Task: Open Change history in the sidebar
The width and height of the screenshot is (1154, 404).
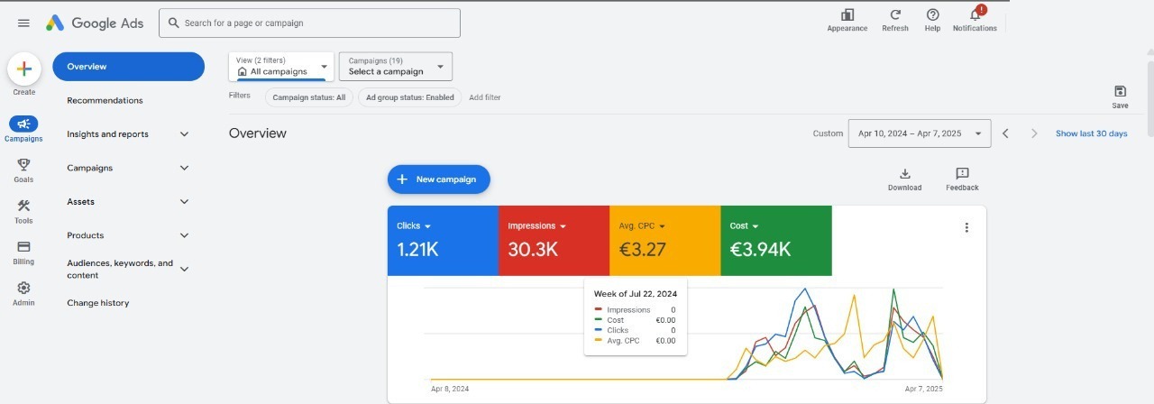Action: tap(98, 303)
